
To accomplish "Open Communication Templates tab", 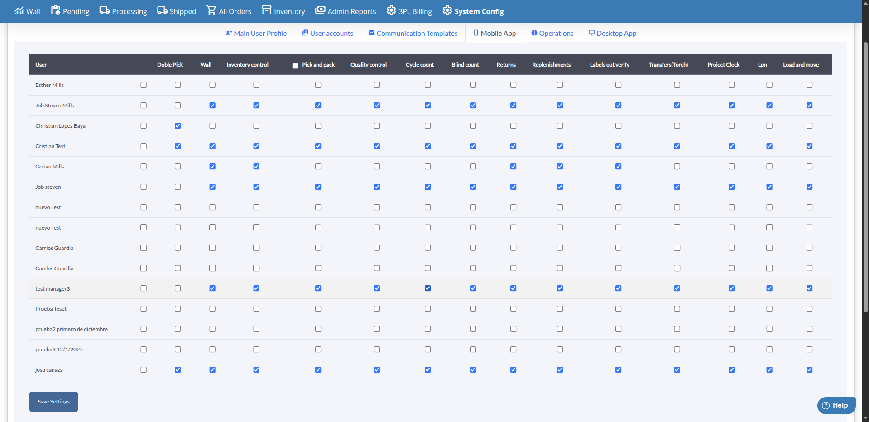I will coord(413,34).
